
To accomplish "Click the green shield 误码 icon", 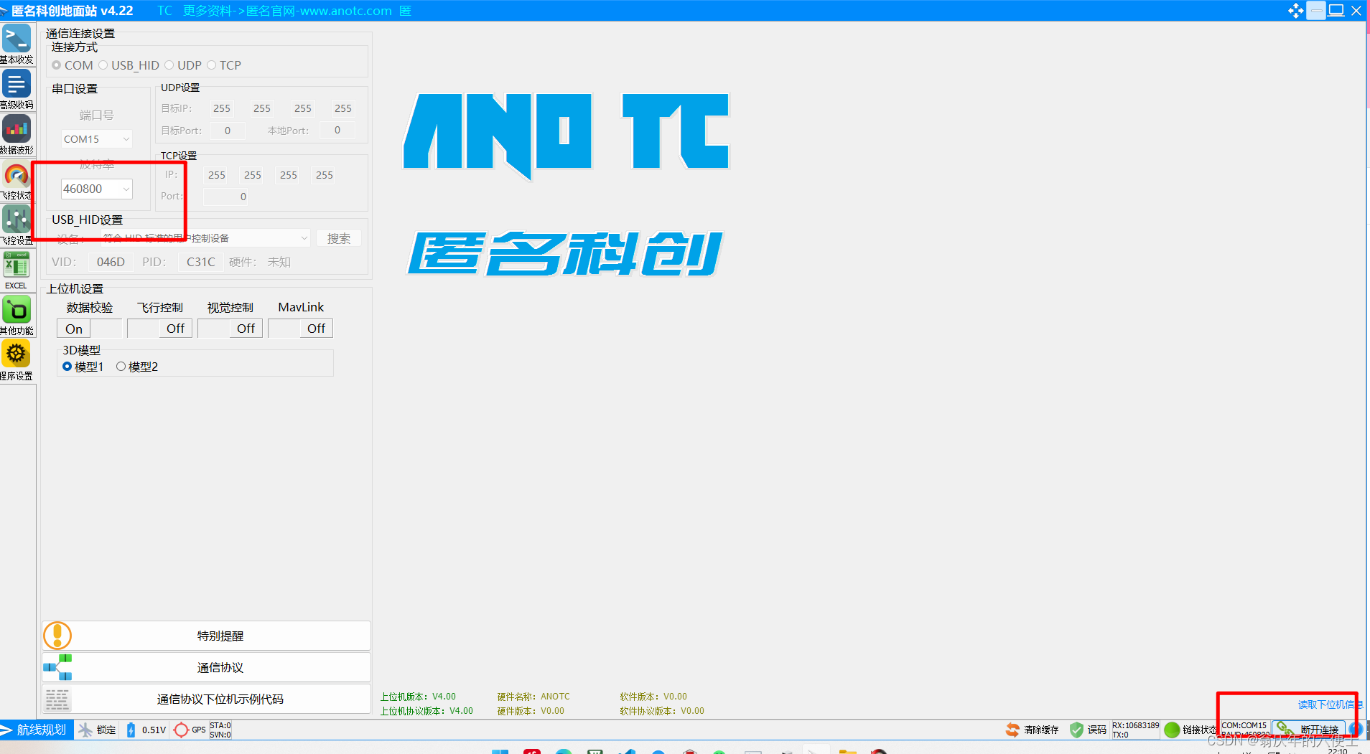I will tap(1076, 730).
